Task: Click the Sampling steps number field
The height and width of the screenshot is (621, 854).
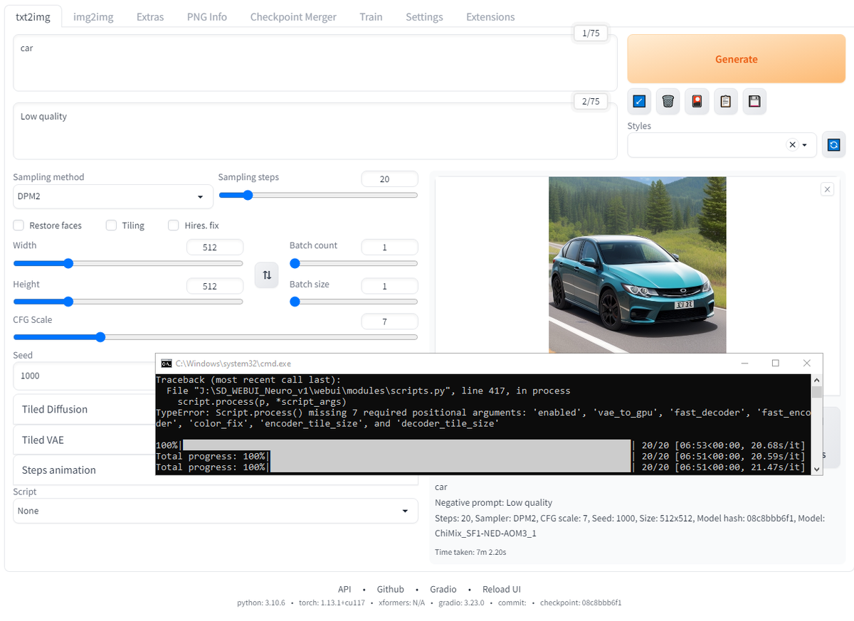Action: [x=389, y=179]
